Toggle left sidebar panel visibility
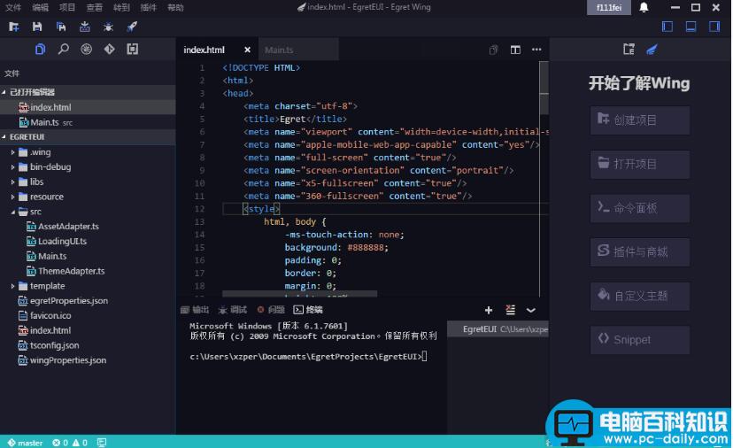The image size is (733, 448). (x=667, y=27)
